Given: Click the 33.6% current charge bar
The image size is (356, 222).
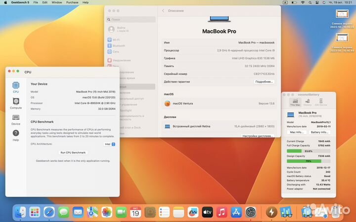Looking at the screenshot, I should [309, 151].
